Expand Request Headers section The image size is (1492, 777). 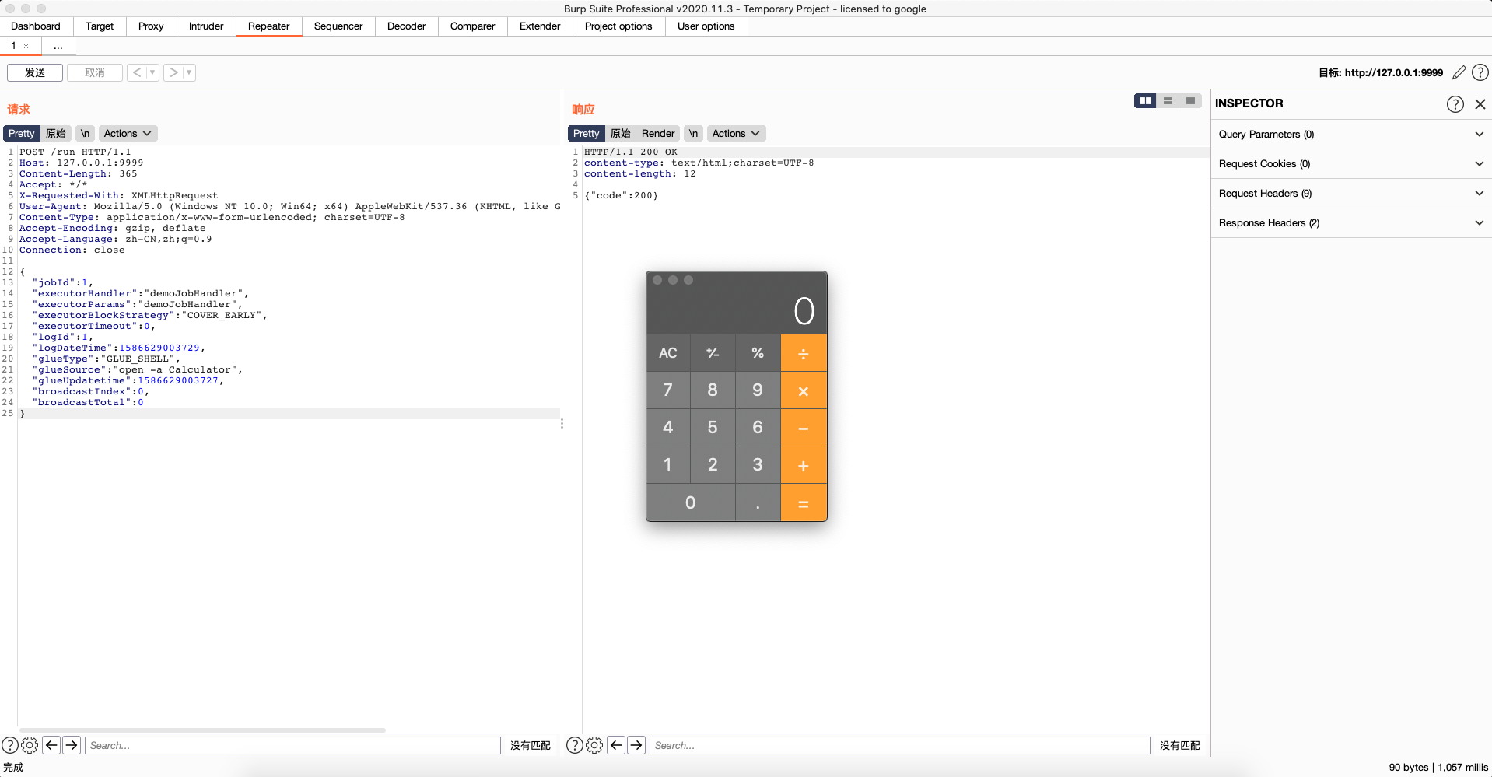tap(1351, 194)
